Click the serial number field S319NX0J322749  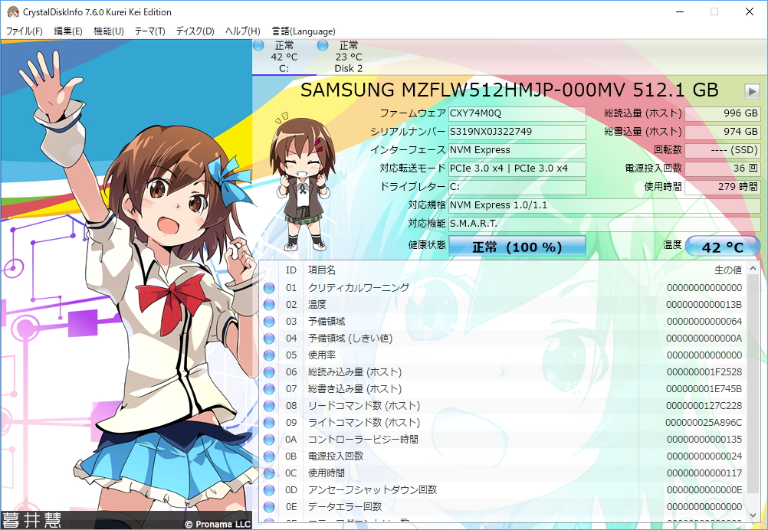point(517,132)
